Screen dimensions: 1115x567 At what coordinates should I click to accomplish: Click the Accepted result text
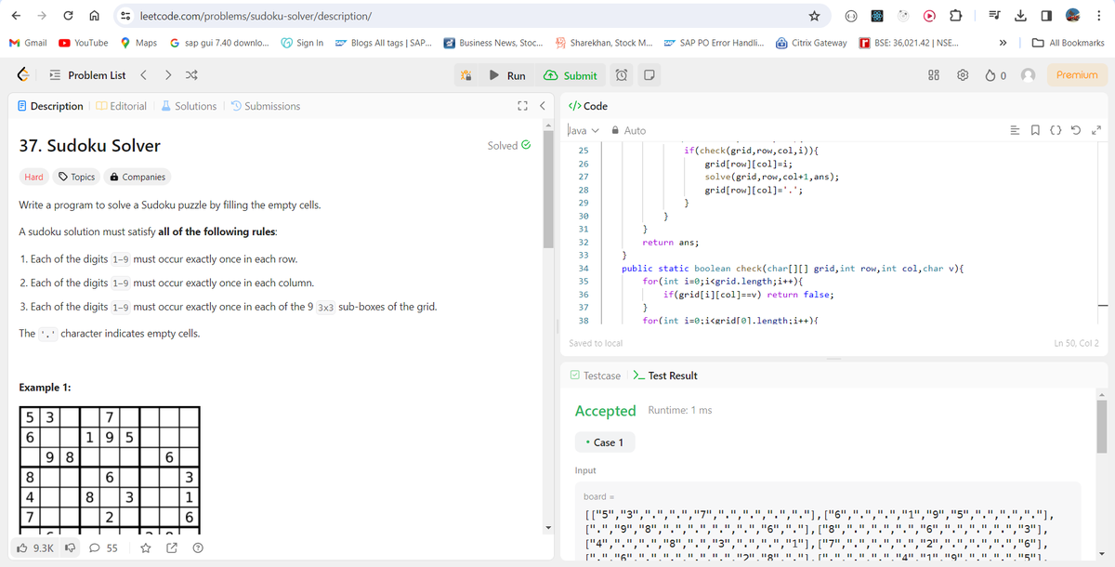click(606, 411)
